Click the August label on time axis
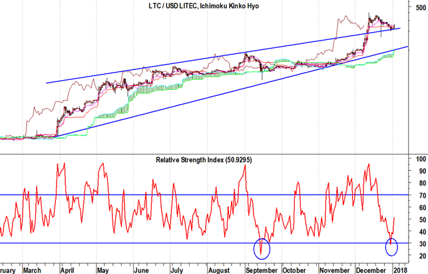Viewport: 428px width, 274px height. click(218, 270)
